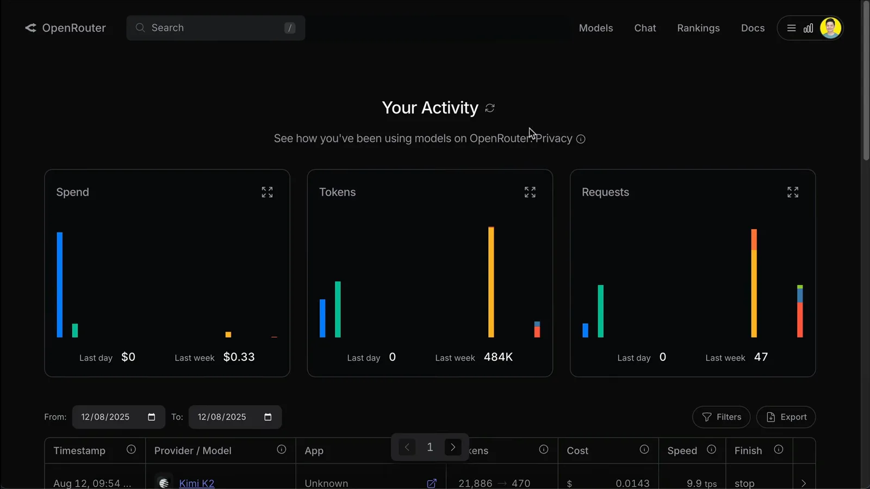Export the activity data
870x489 pixels.
[x=786, y=417]
